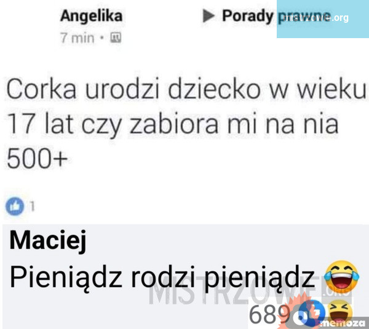This screenshot has width=369, height=329.
Task: Click the laughing-crying emoji in Maciej's comment
Action: click(341, 276)
